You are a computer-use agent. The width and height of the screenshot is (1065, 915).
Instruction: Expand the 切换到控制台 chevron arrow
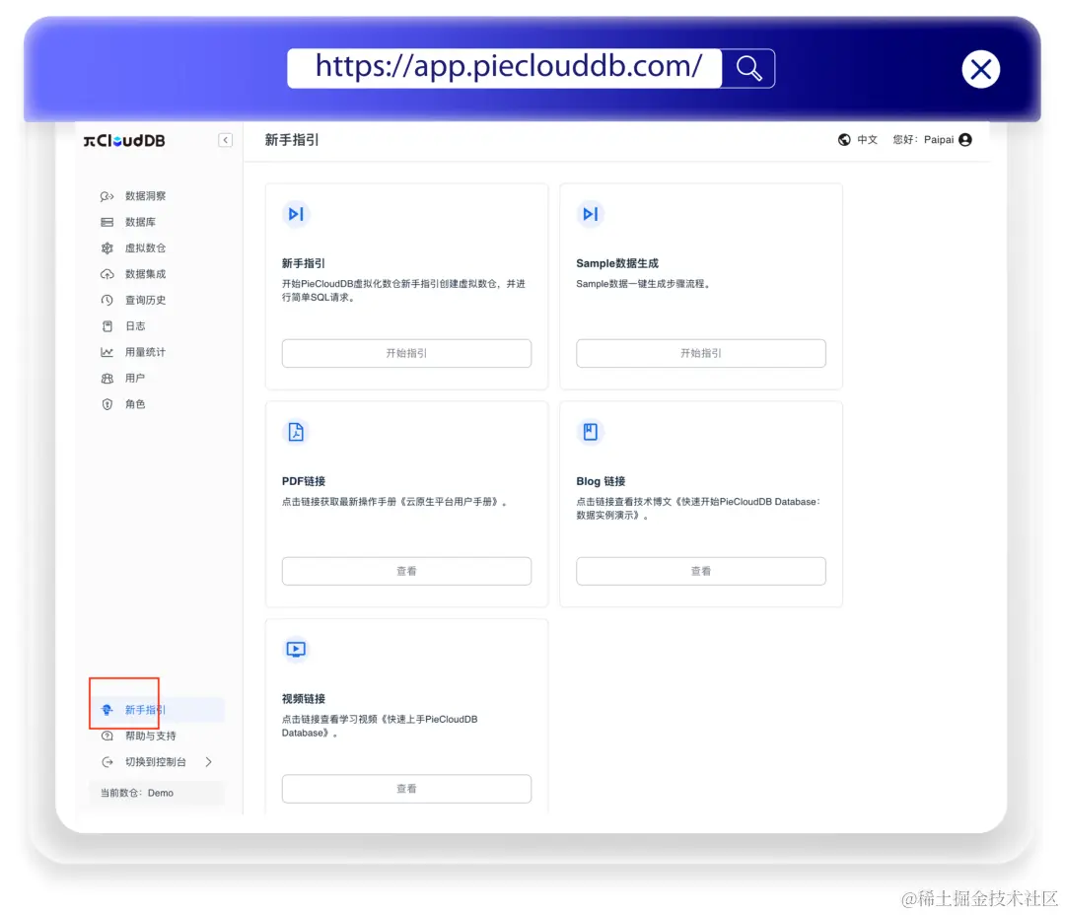tap(208, 762)
